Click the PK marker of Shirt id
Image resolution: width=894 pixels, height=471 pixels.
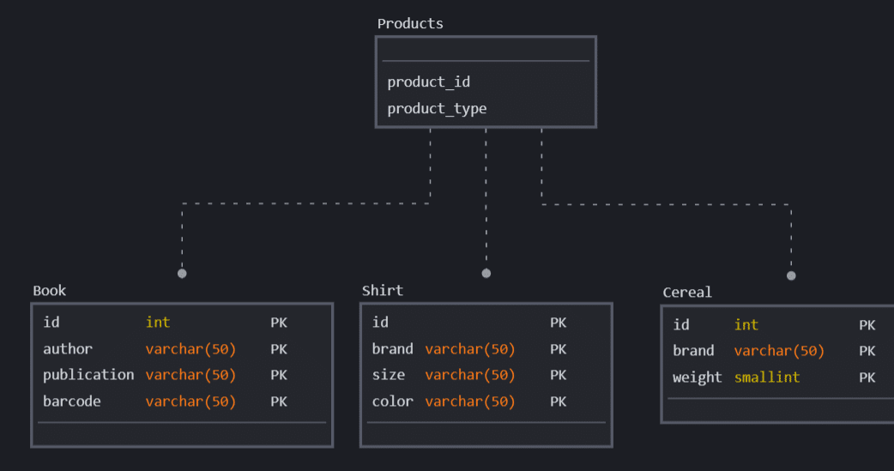click(558, 323)
